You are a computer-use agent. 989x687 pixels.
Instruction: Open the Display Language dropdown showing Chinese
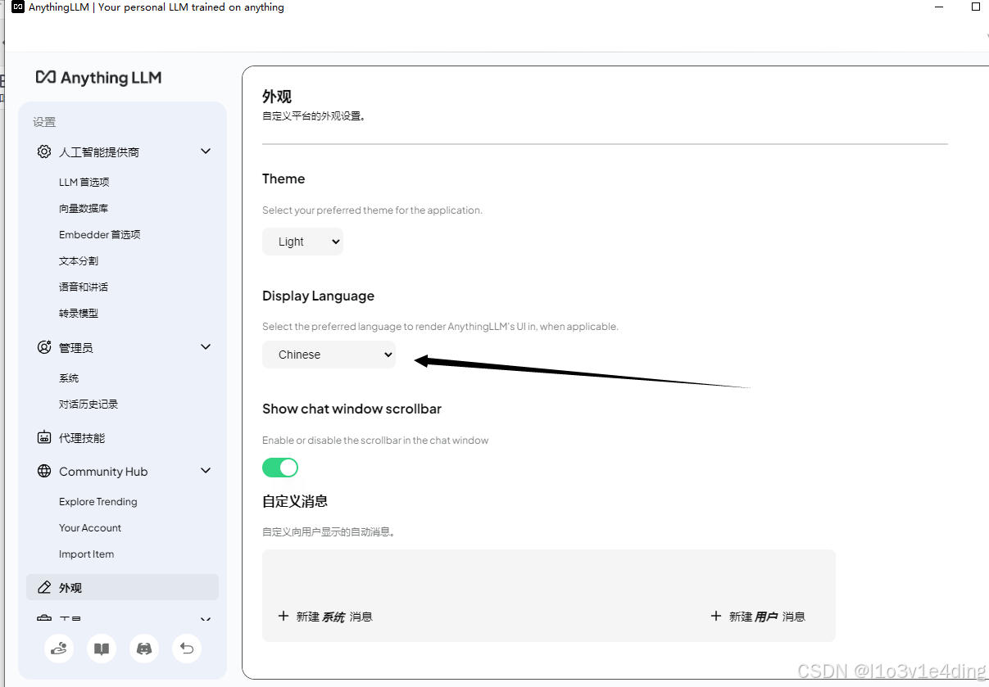pos(329,355)
